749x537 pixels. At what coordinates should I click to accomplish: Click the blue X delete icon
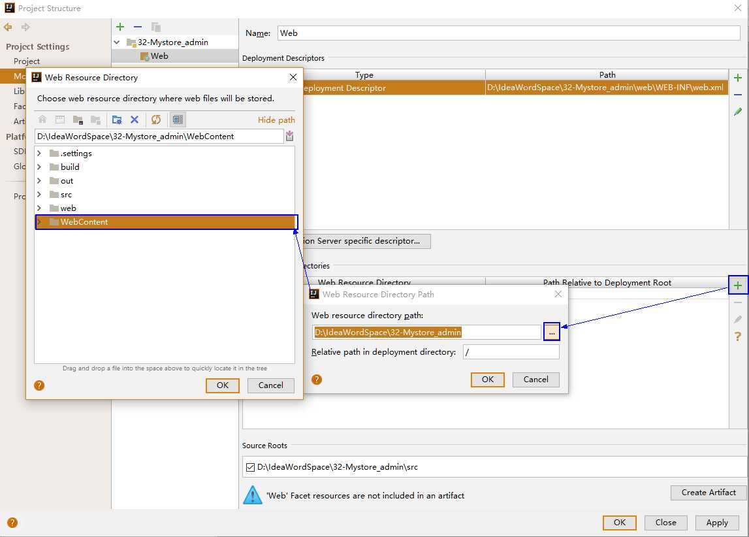(x=135, y=120)
